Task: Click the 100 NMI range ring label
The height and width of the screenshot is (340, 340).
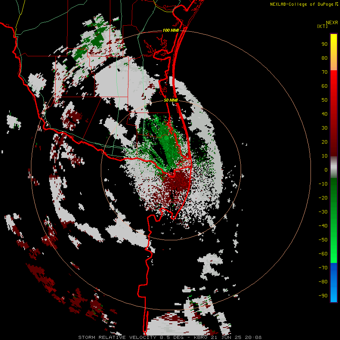Action: pos(171,30)
